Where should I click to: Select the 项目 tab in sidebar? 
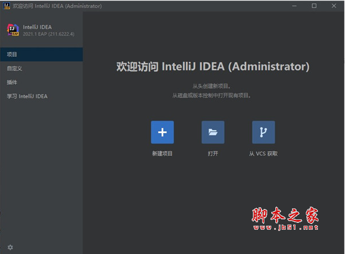click(x=41, y=54)
